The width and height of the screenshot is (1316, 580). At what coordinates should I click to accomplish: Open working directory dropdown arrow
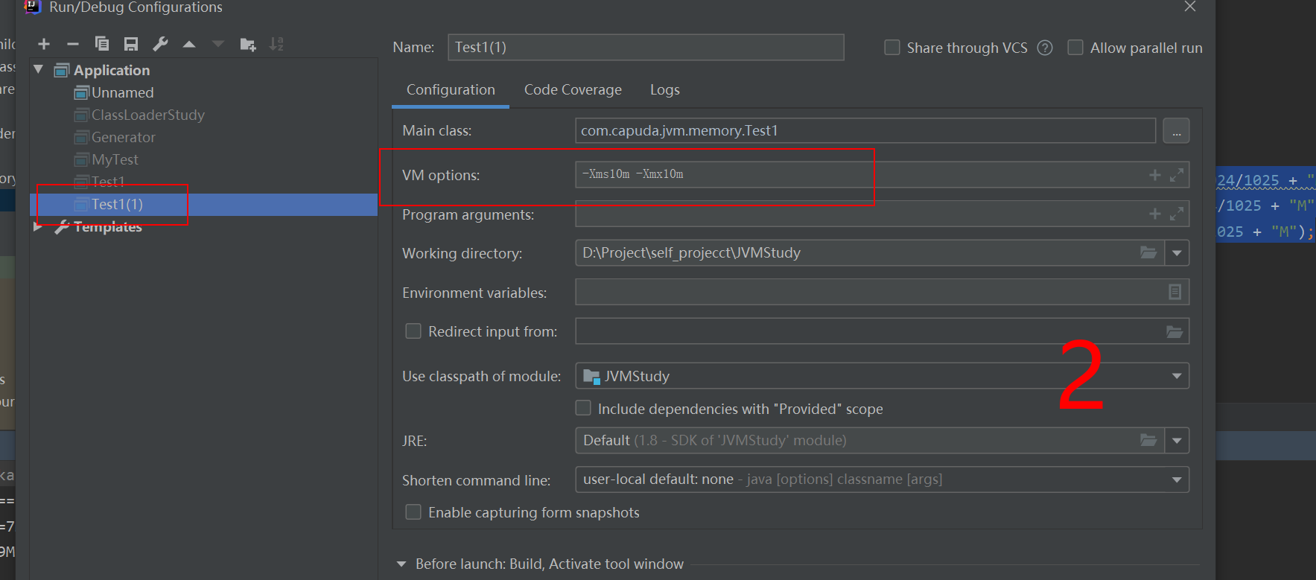(1177, 253)
